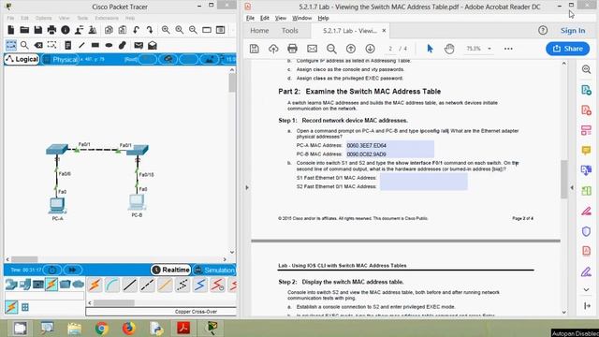Select the left switch in the topology
Viewport: 599px width, 337px height.
tap(57, 149)
